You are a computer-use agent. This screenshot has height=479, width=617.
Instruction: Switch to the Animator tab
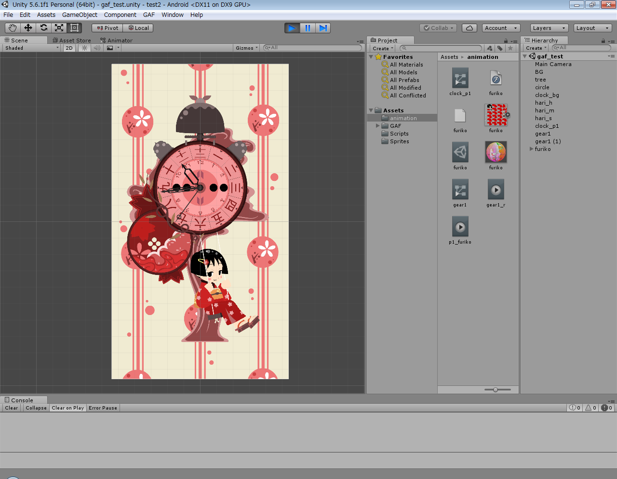click(116, 41)
